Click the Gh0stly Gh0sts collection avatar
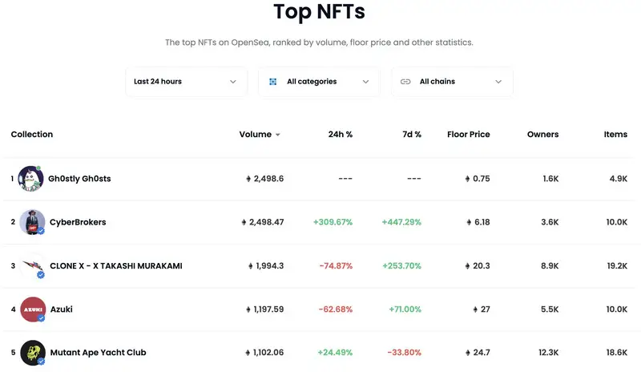Viewport: 641px width, 372px height. (x=32, y=179)
